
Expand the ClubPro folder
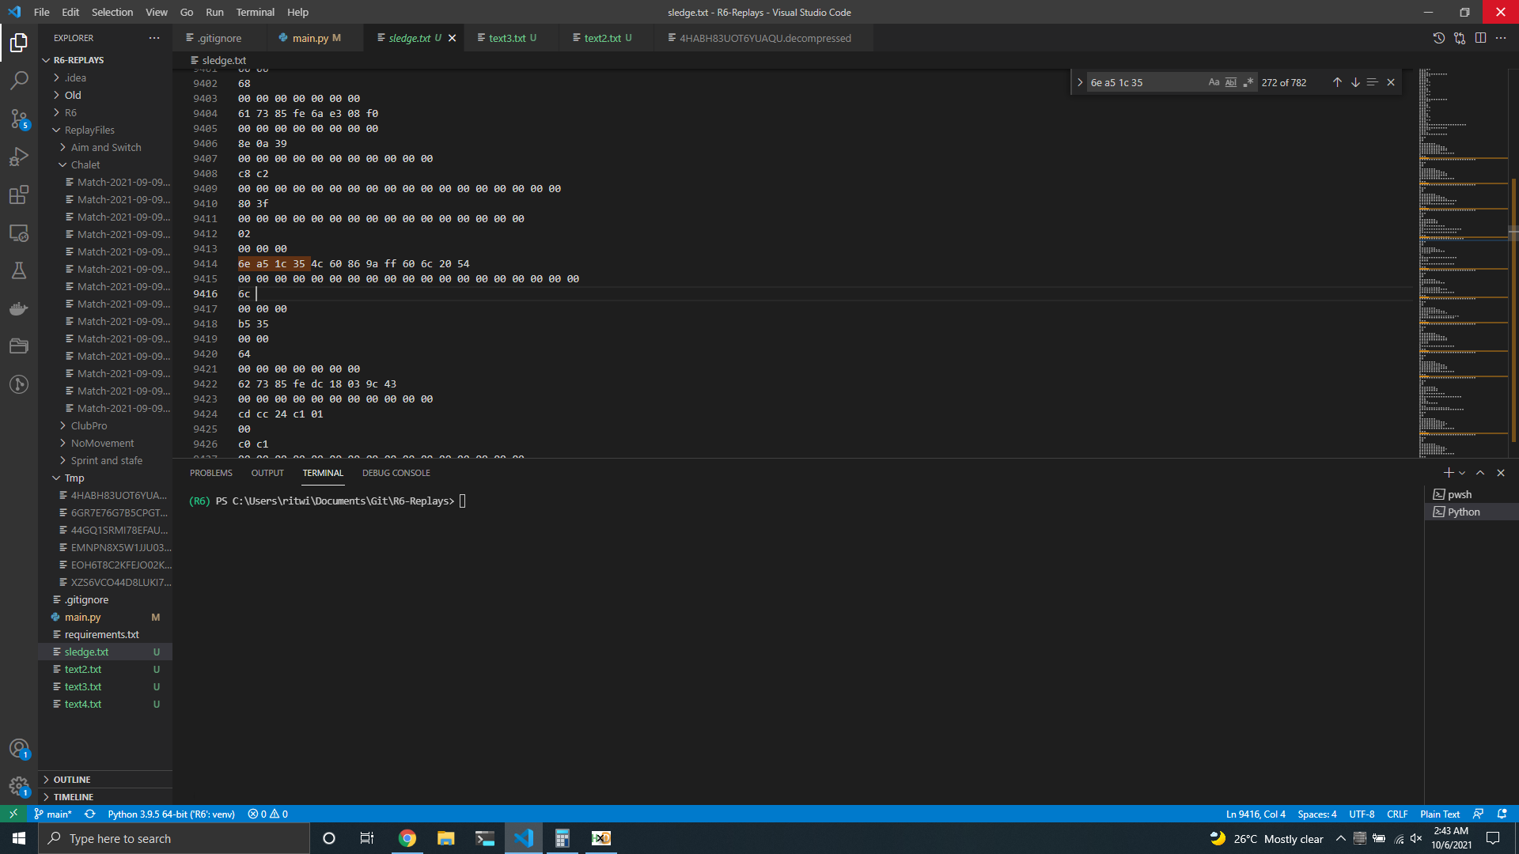point(89,425)
